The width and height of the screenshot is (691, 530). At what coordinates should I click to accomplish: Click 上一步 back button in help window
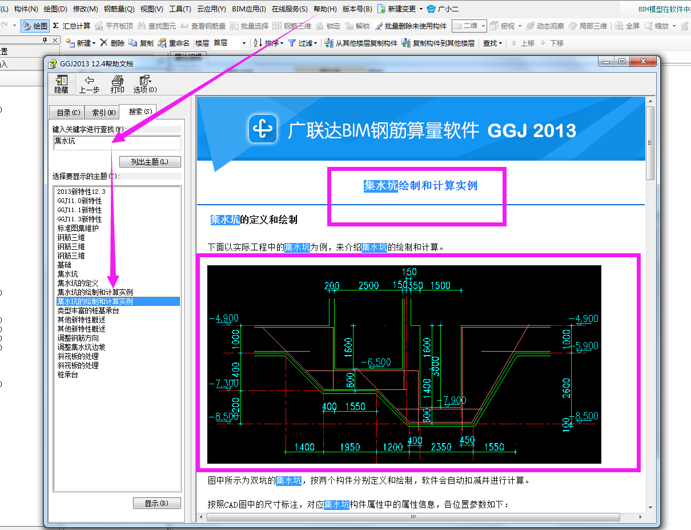point(89,84)
